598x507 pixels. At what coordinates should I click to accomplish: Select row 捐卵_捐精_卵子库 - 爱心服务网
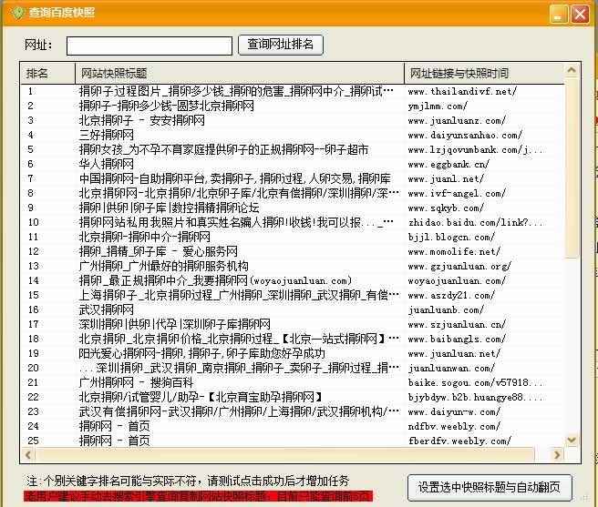[x=293, y=251]
